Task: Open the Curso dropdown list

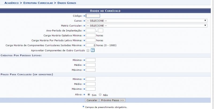Action: (147, 21)
